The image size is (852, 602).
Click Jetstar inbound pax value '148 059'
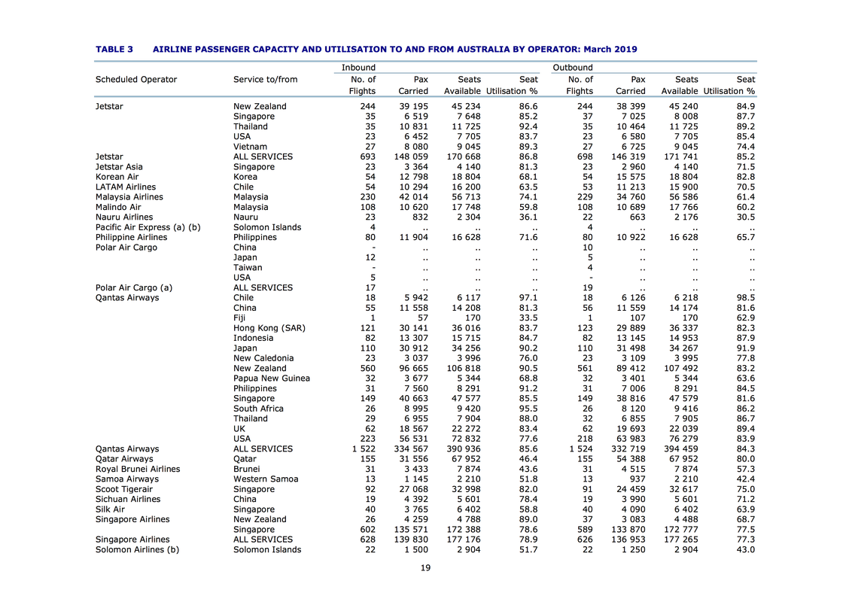[x=412, y=157]
